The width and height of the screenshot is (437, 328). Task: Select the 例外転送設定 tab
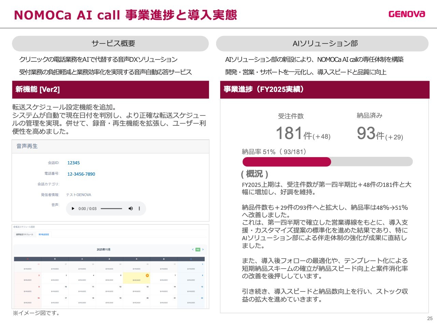(44, 234)
